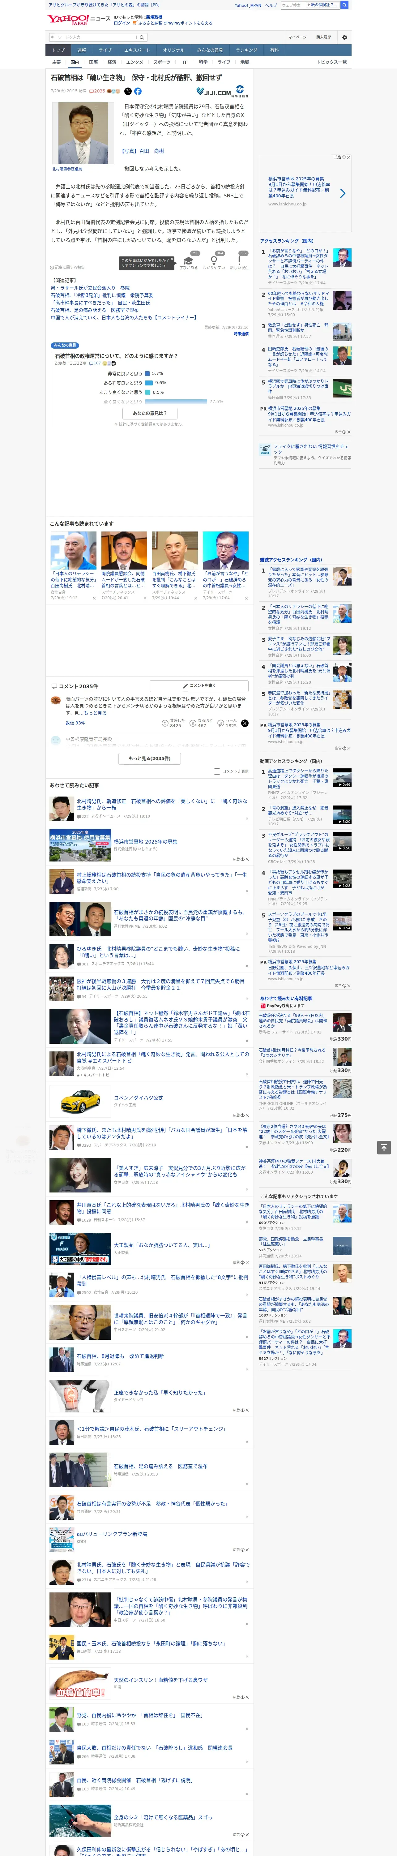397x1856 pixels.
Task: Share article on X icon
Action: click(128, 92)
